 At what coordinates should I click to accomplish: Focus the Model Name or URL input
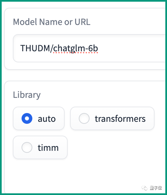point(89,48)
